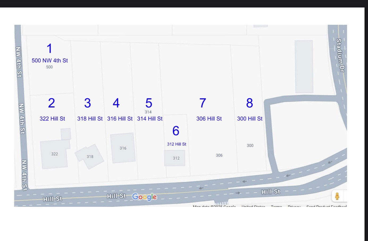
Task: Click the large blue number 2
Action: pyautogui.click(x=52, y=103)
